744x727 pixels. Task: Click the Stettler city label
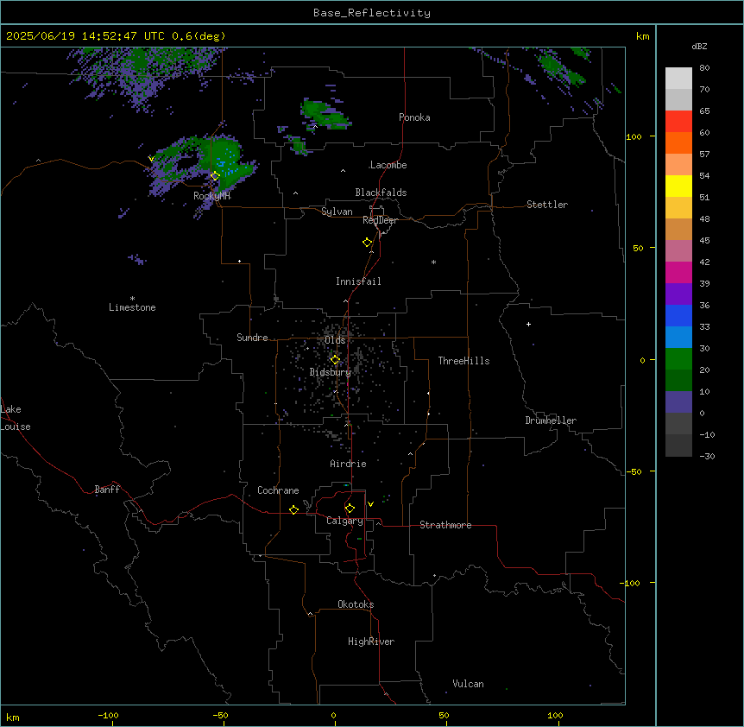pyautogui.click(x=547, y=205)
